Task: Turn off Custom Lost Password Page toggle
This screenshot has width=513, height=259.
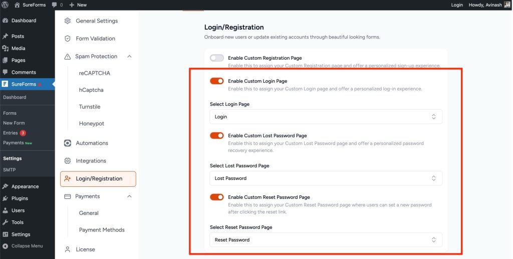Action: tap(217, 135)
